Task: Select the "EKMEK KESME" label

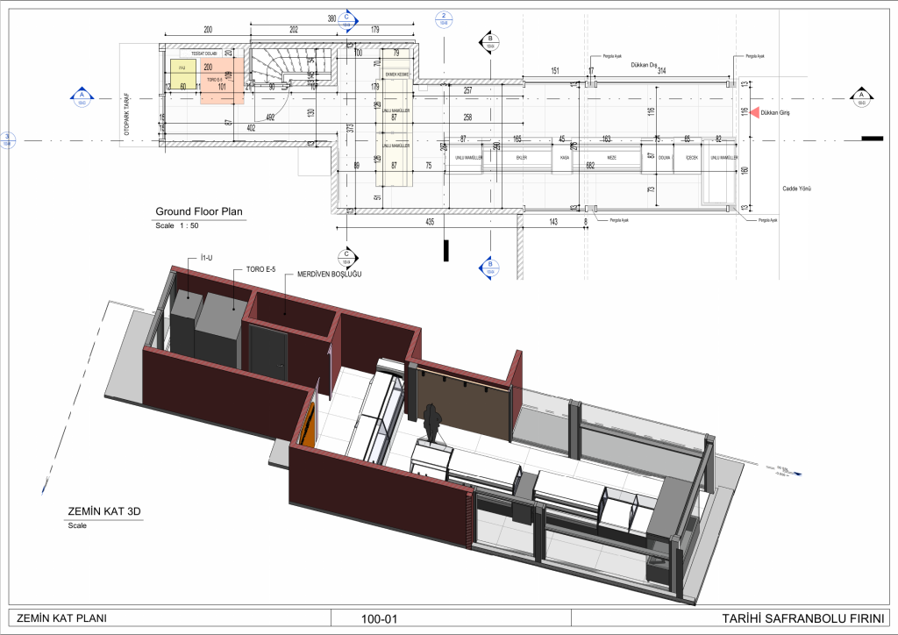Action: click(x=396, y=75)
